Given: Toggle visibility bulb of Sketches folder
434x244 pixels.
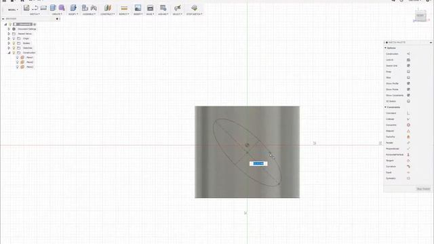Looking at the screenshot, I should click(x=14, y=48).
